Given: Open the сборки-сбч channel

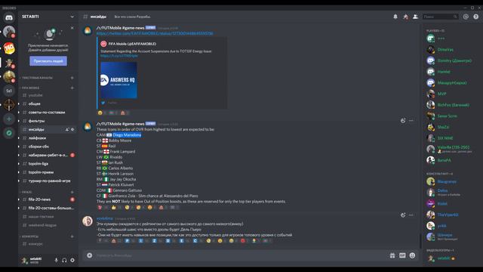Looking at the screenshot, I should (x=48, y=147).
